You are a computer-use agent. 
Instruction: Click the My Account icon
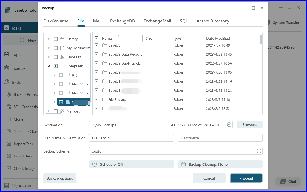[7, 186]
